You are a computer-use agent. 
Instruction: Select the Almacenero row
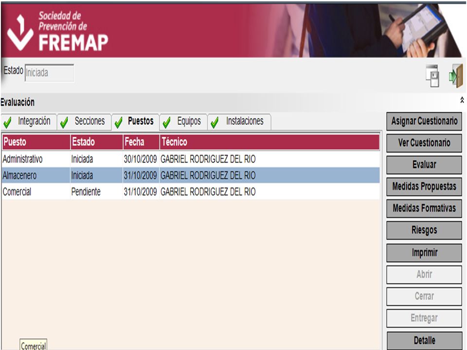(x=191, y=175)
